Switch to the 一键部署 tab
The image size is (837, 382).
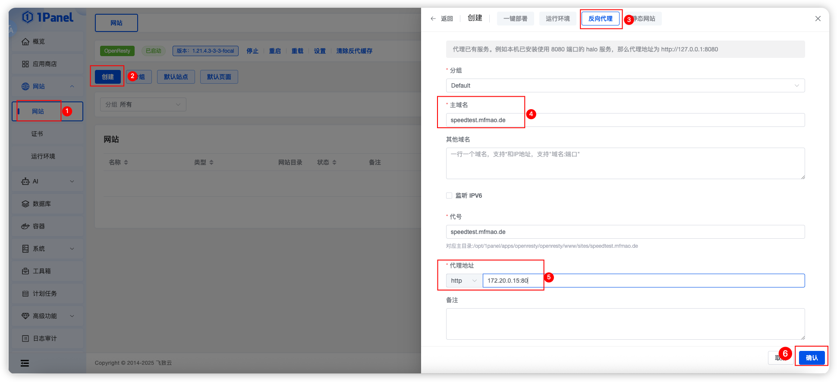point(515,19)
